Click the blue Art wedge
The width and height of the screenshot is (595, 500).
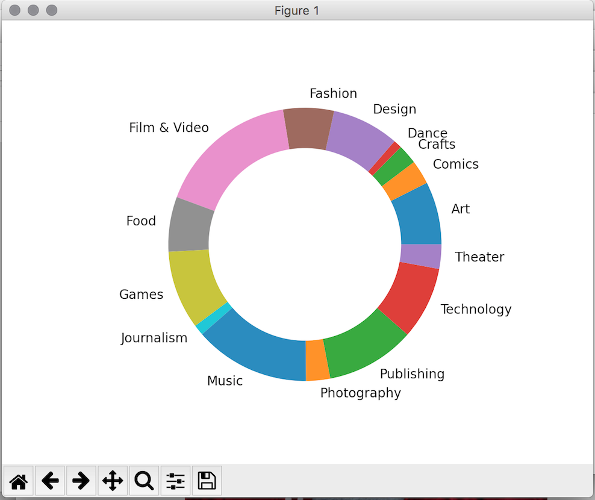coord(417,217)
